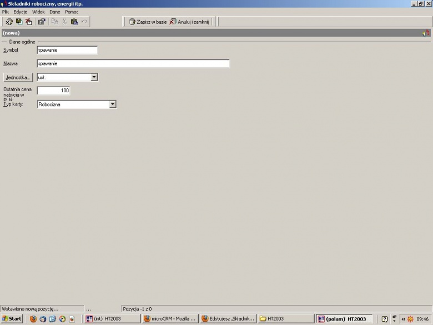Click (polam) HT2003 taskbar button
Viewport: 433px width, 325px height.
tap(344, 319)
